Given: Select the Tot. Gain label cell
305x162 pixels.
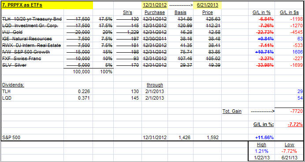Looking at the screenshot, I should pos(235,111).
